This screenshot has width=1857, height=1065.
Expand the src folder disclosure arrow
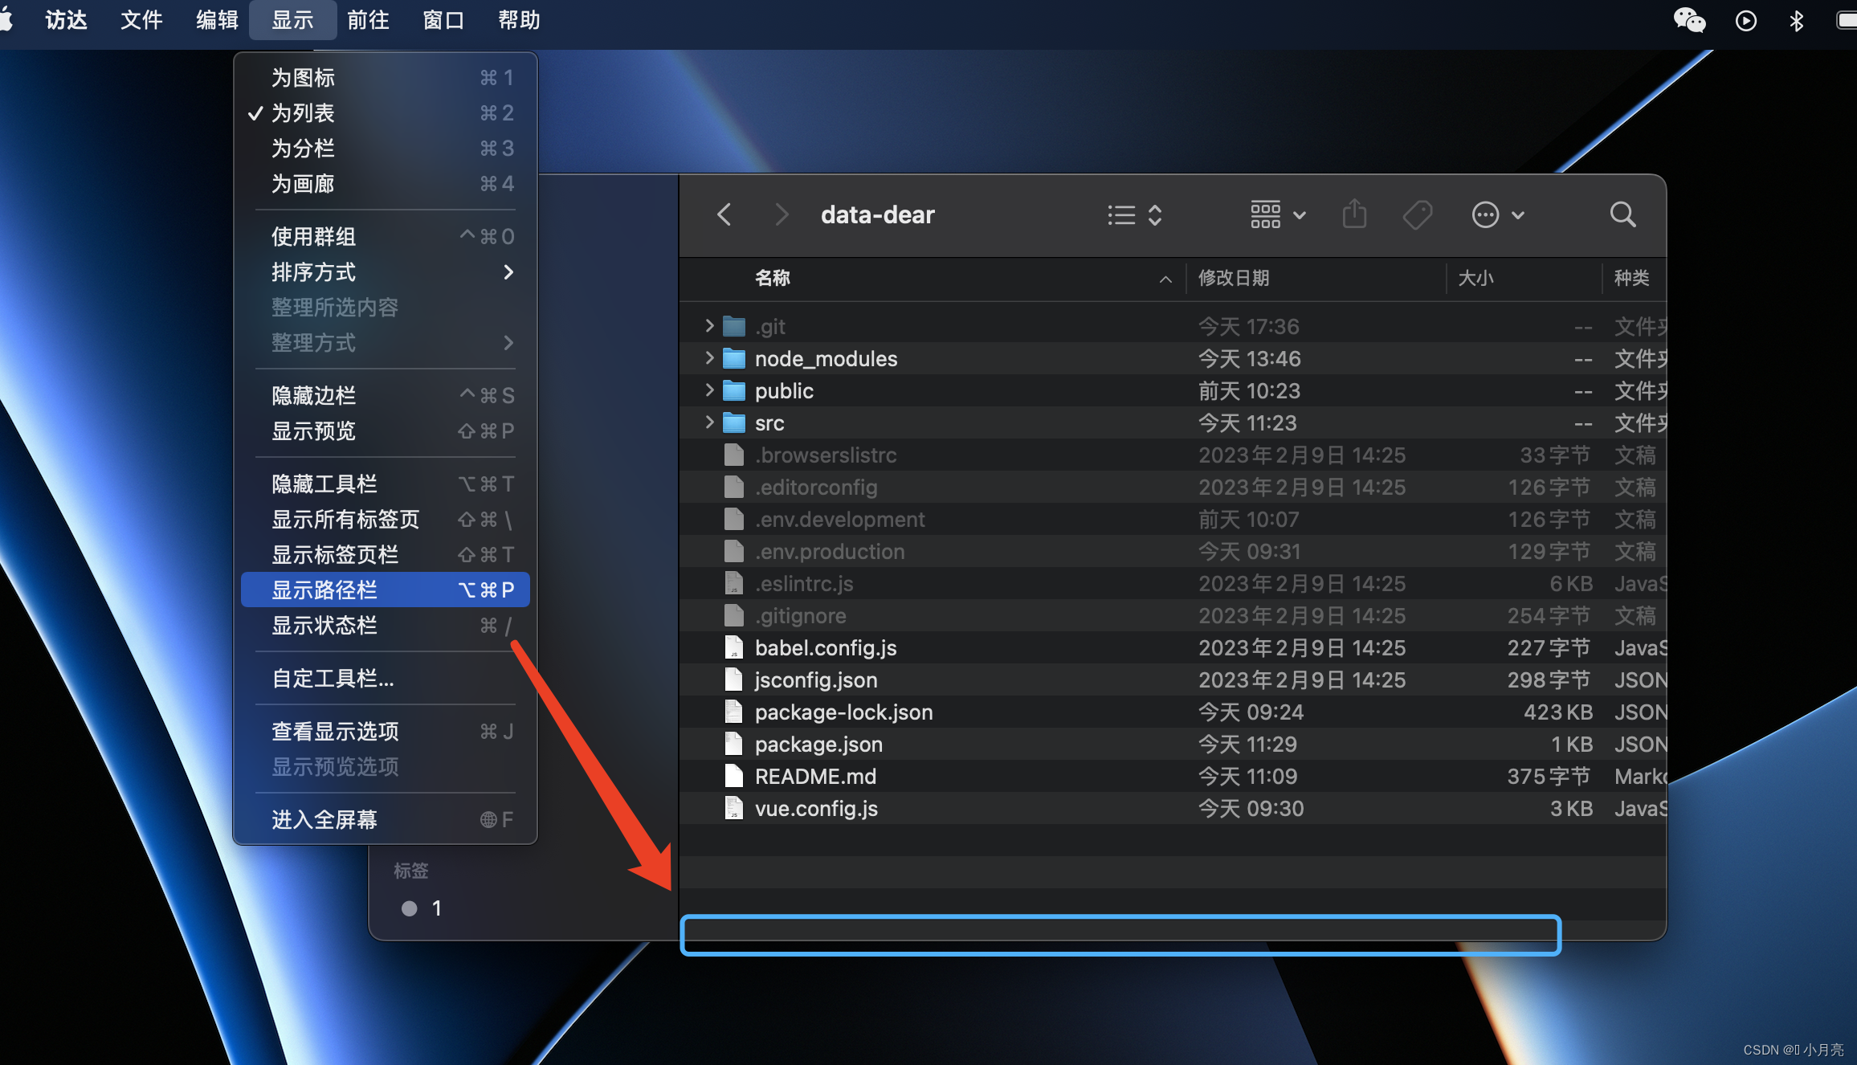pos(708,422)
